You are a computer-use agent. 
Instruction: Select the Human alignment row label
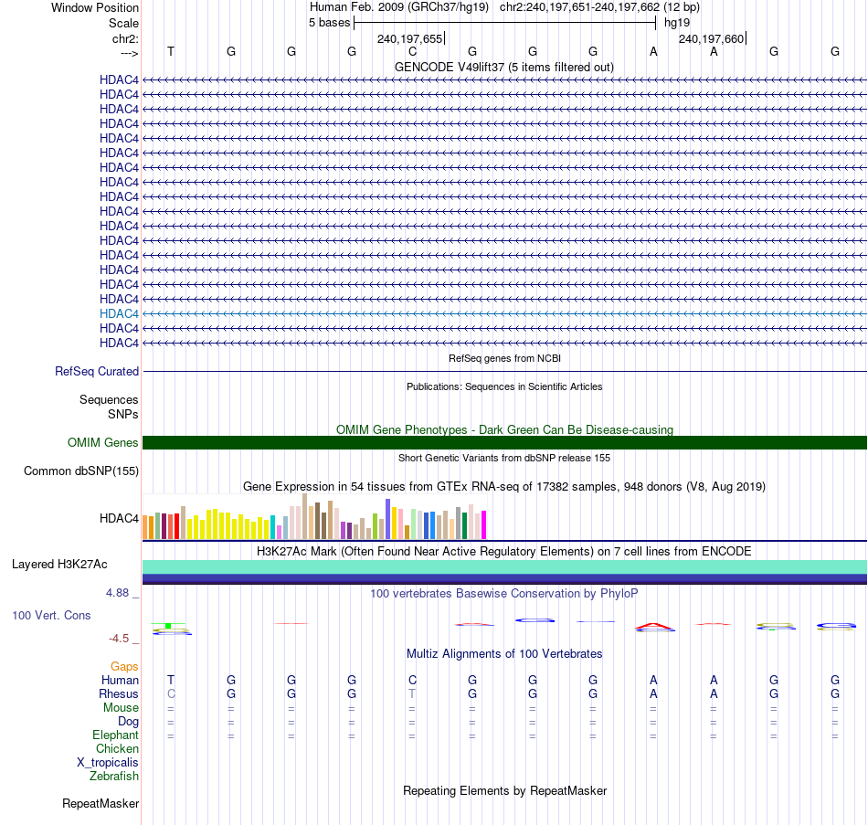tap(120, 681)
